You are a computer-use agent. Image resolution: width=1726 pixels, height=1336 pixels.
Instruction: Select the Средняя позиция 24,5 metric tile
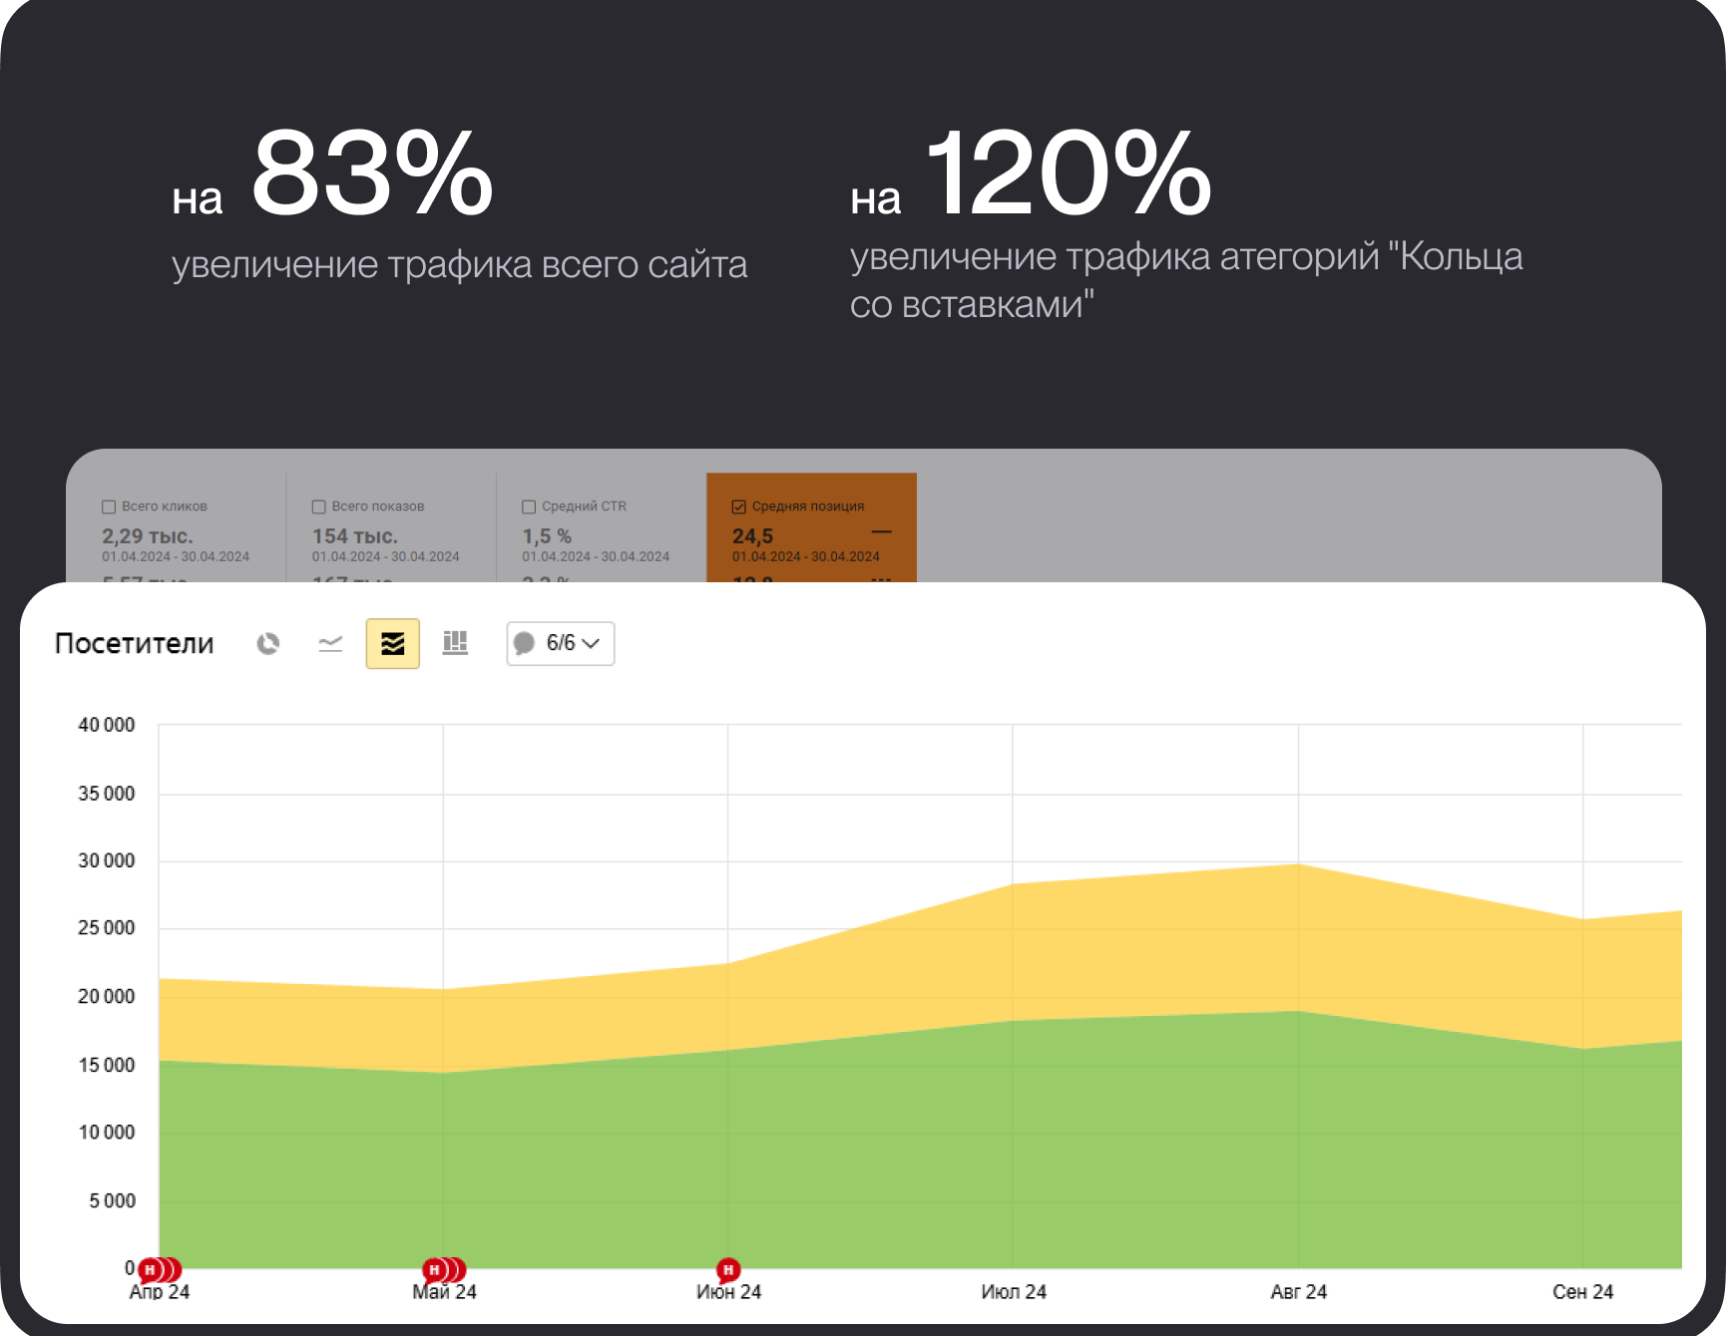click(811, 528)
